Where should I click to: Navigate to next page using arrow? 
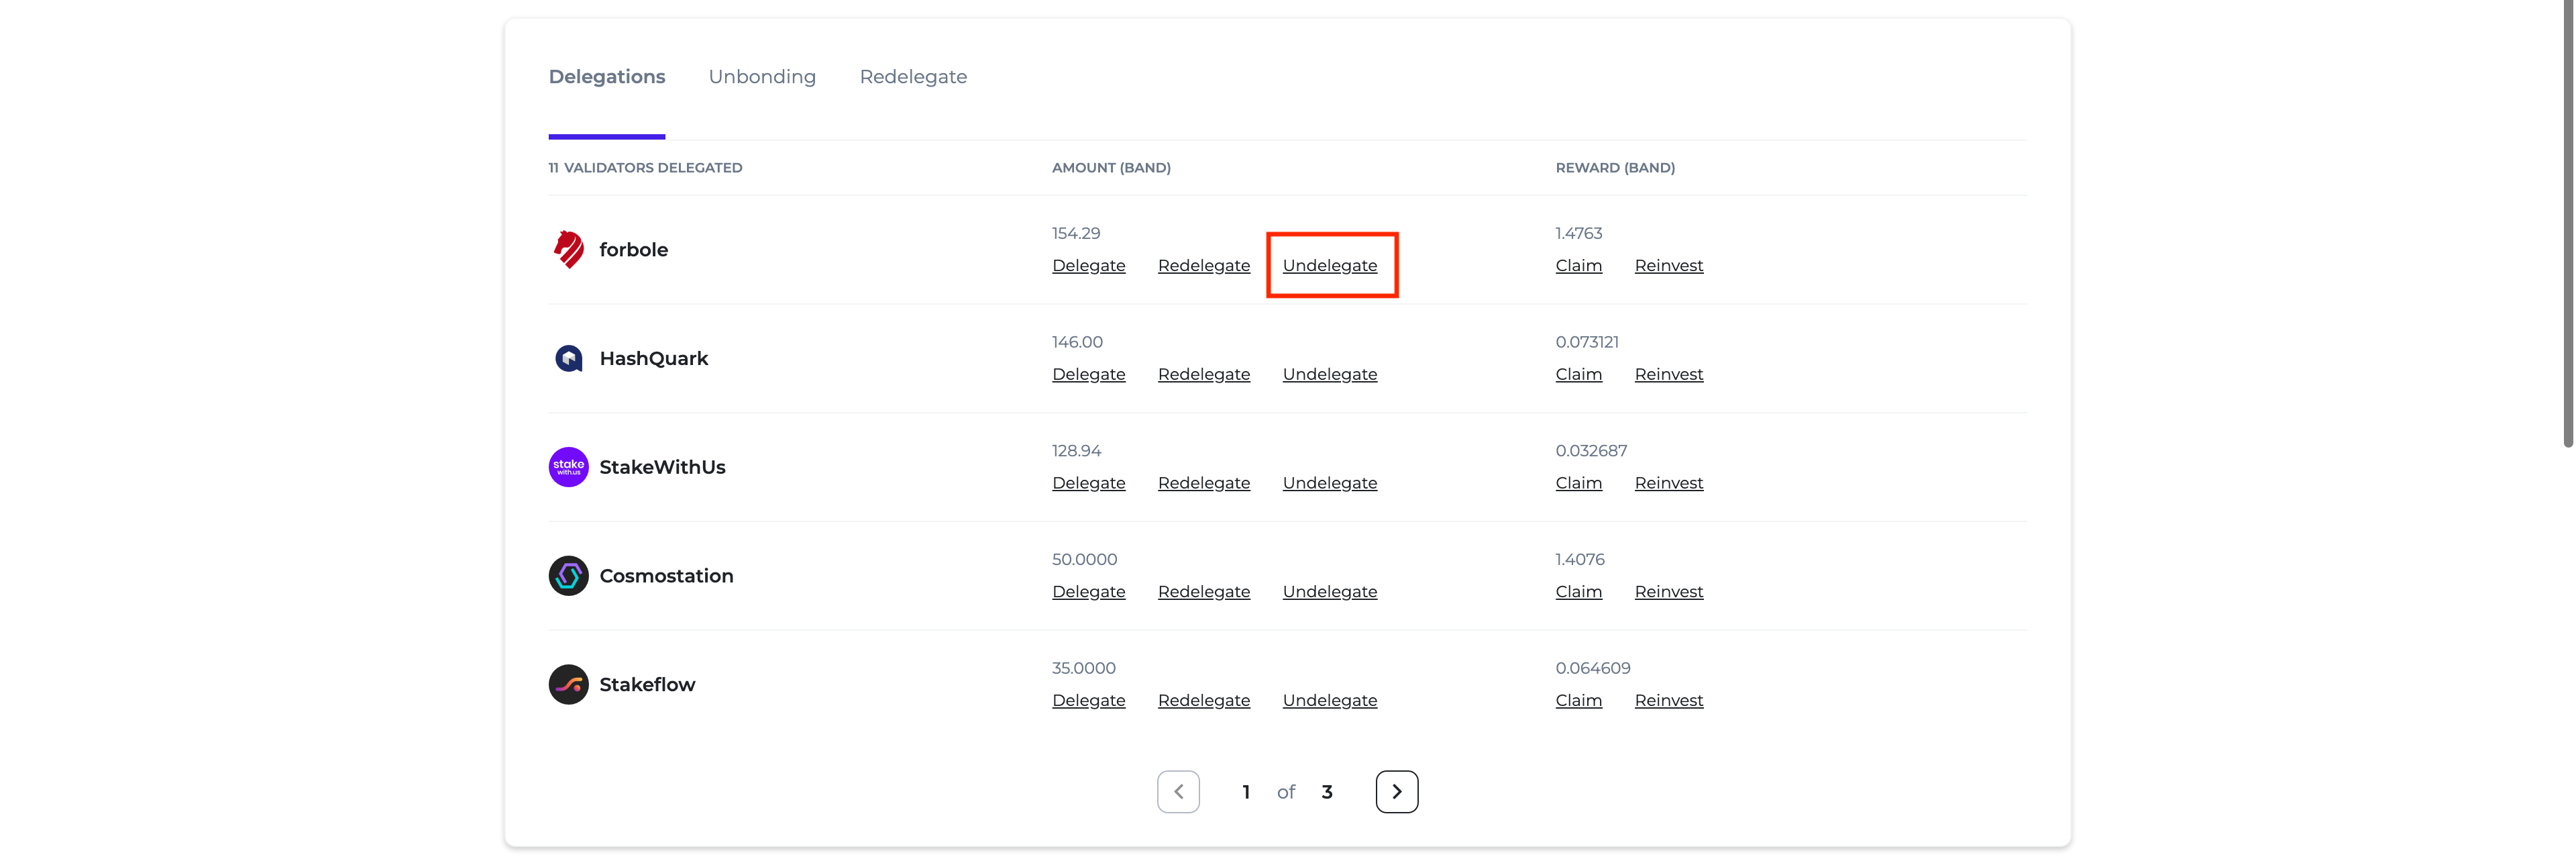(1397, 791)
